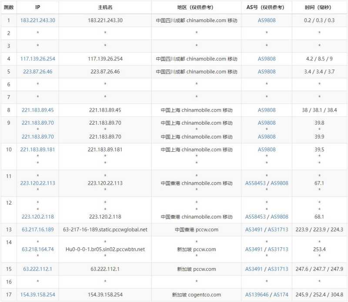Select time value 3.4 / 3.4 / 3.7
Viewport: 348px width, 302px height.
click(x=319, y=72)
